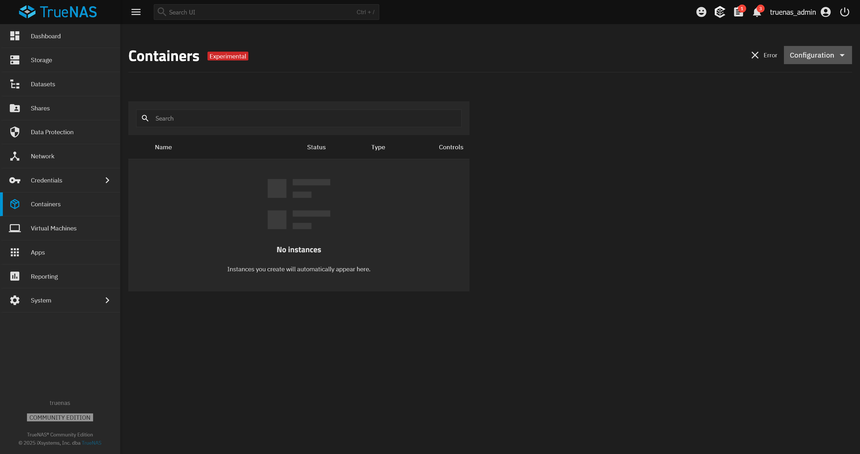The height and width of the screenshot is (454, 860).
Task: Open the feedback smiley icon
Action: pyautogui.click(x=701, y=12)
